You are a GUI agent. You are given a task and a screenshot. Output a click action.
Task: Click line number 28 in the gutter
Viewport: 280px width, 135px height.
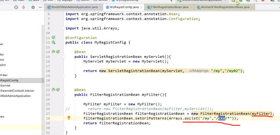tap(48, 118)
